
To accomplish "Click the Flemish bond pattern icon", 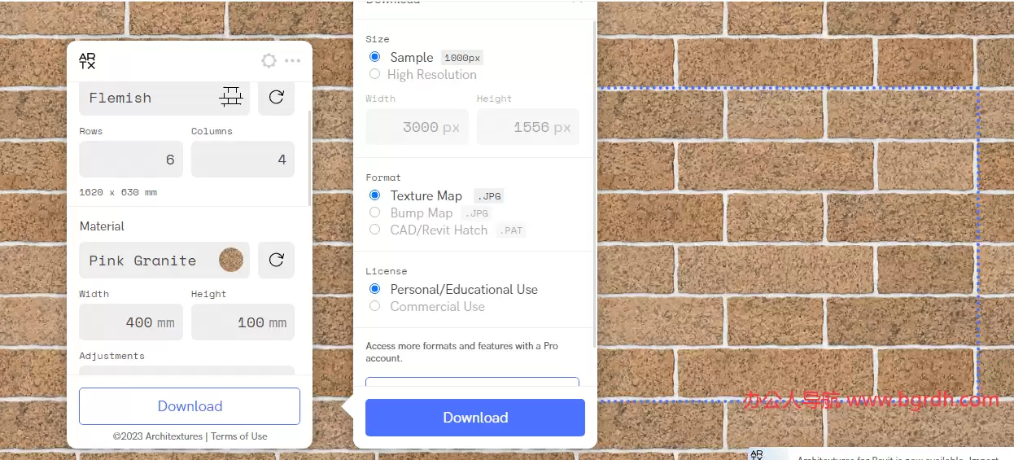I will tap(231, 98).
